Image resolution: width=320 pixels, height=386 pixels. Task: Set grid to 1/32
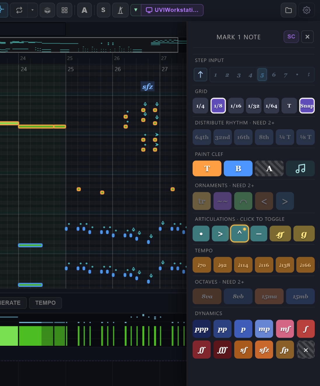(x=254, y=106)
